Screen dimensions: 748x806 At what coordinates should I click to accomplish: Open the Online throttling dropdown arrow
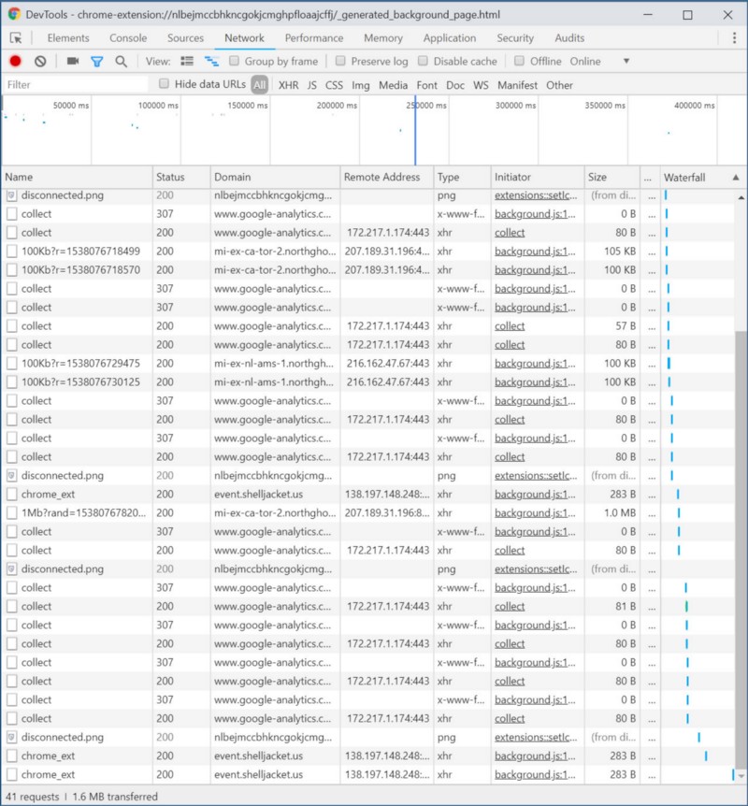click(626, 61)
